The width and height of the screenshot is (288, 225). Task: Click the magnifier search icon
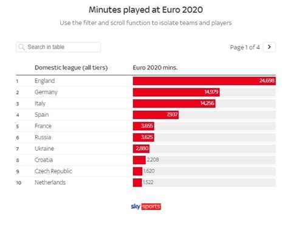pyautogui.click(x=21, y=47)
